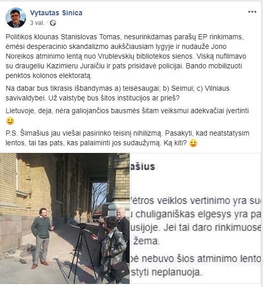Viewport: 263px width, 287px height.
Task: Open the photo of the man being filmed
Action: (65, 218)
